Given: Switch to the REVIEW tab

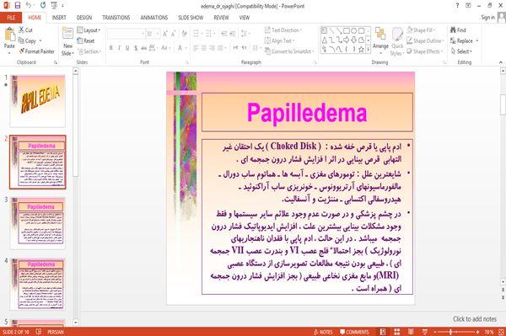Looking at the screenshot, I should coord(221,18).
